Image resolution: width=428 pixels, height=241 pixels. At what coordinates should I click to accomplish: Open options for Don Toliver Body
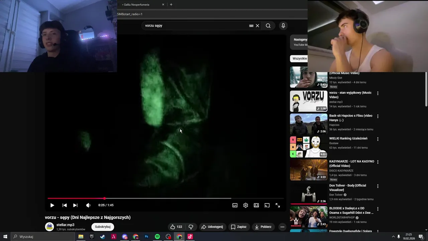[378, 186]
